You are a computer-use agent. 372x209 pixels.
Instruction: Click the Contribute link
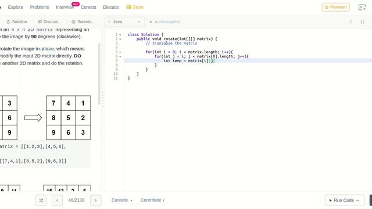[152, 200]
